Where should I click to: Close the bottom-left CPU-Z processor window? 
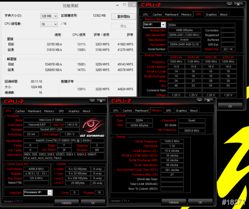point(101,101)
